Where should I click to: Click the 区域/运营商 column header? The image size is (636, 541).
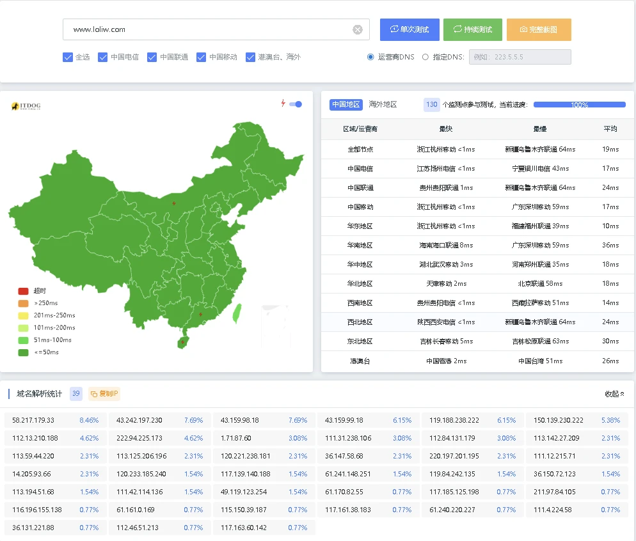(360, 129)
